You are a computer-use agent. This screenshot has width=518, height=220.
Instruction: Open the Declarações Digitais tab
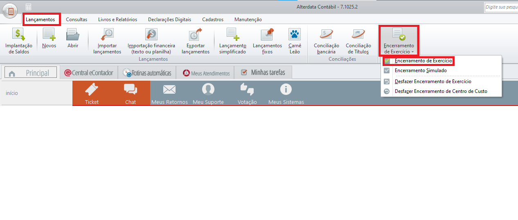[169, 20]
